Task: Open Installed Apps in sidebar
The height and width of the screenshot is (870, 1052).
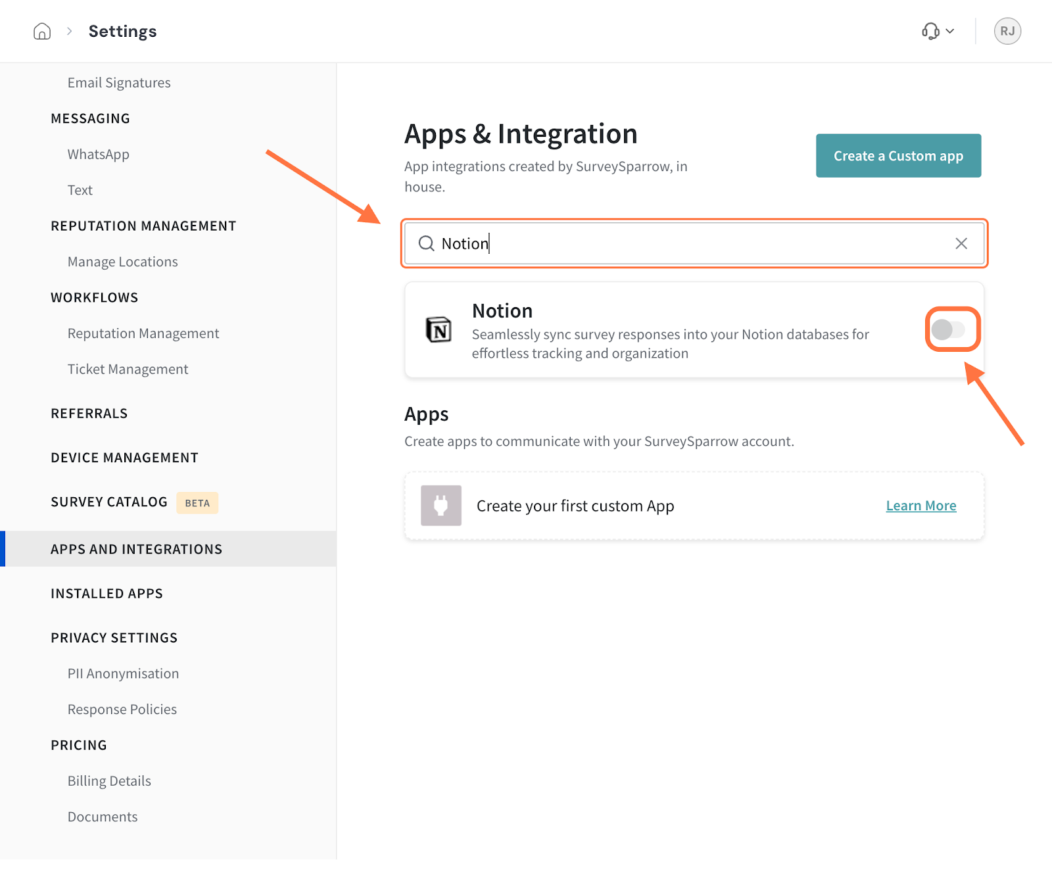Action: tap(107, 594)
